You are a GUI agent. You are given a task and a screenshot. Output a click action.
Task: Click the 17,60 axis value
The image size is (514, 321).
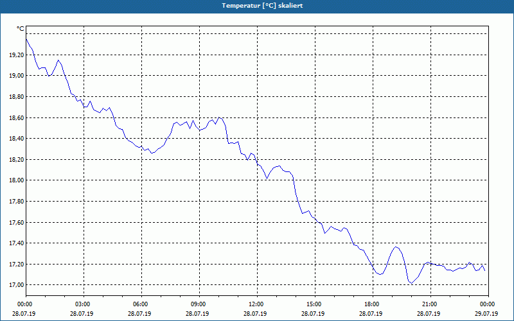[x=17, y=222]
